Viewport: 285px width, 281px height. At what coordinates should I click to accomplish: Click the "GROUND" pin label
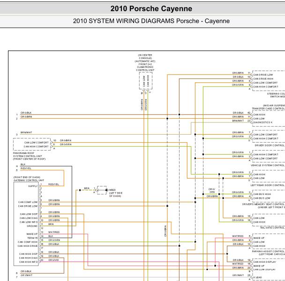[x=32, y=226]
